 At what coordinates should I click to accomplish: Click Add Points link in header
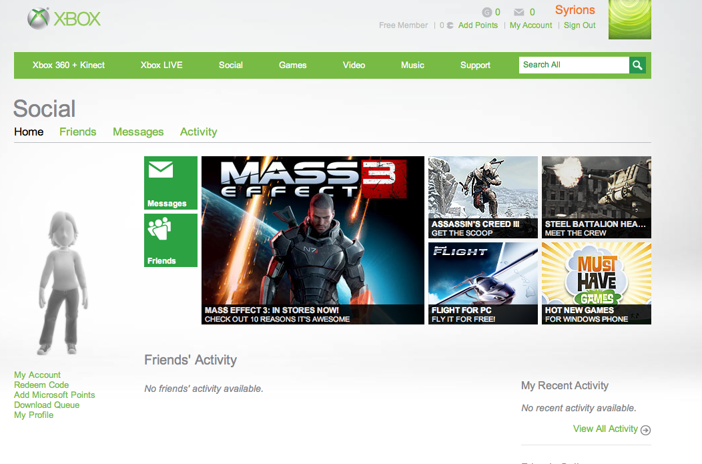(478, 25)
